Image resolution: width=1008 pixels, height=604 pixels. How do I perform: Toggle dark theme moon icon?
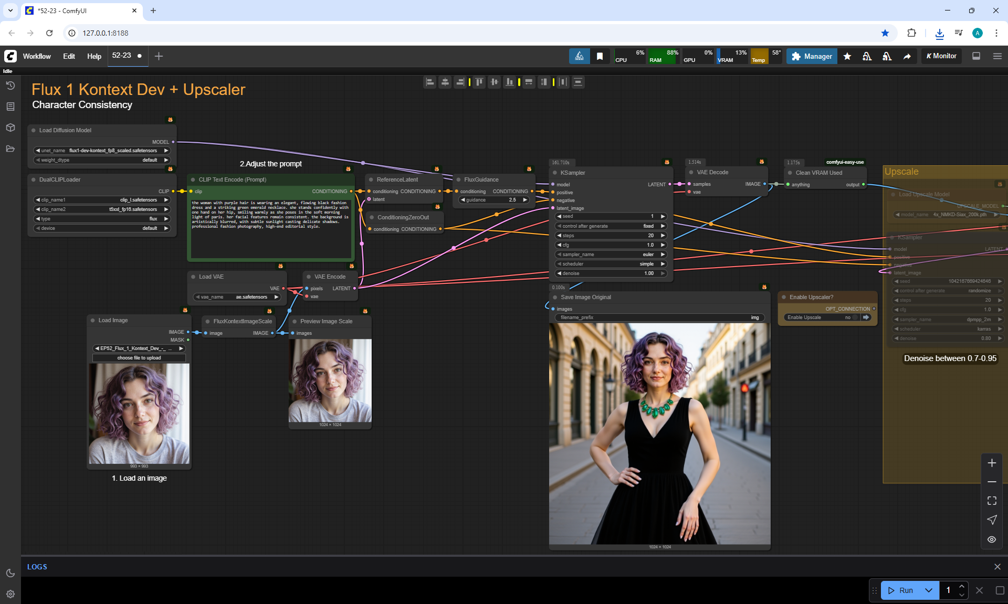coord(10,573)
